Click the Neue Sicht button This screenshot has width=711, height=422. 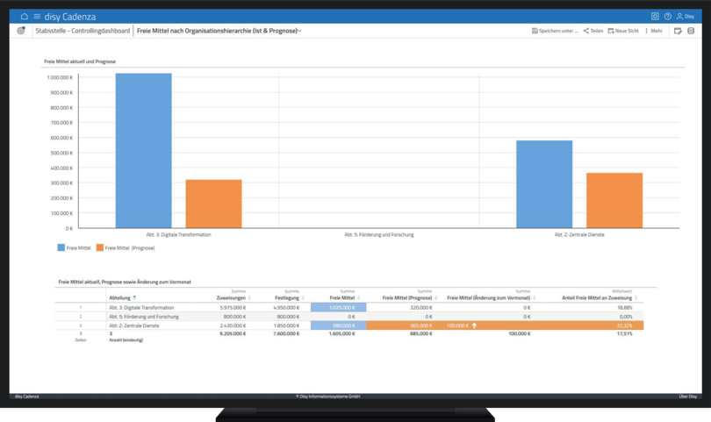623,31
